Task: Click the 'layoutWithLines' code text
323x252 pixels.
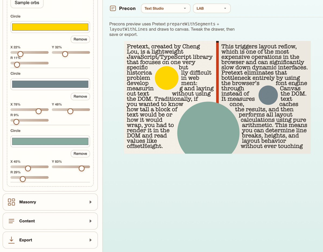Action: [128, 29]
